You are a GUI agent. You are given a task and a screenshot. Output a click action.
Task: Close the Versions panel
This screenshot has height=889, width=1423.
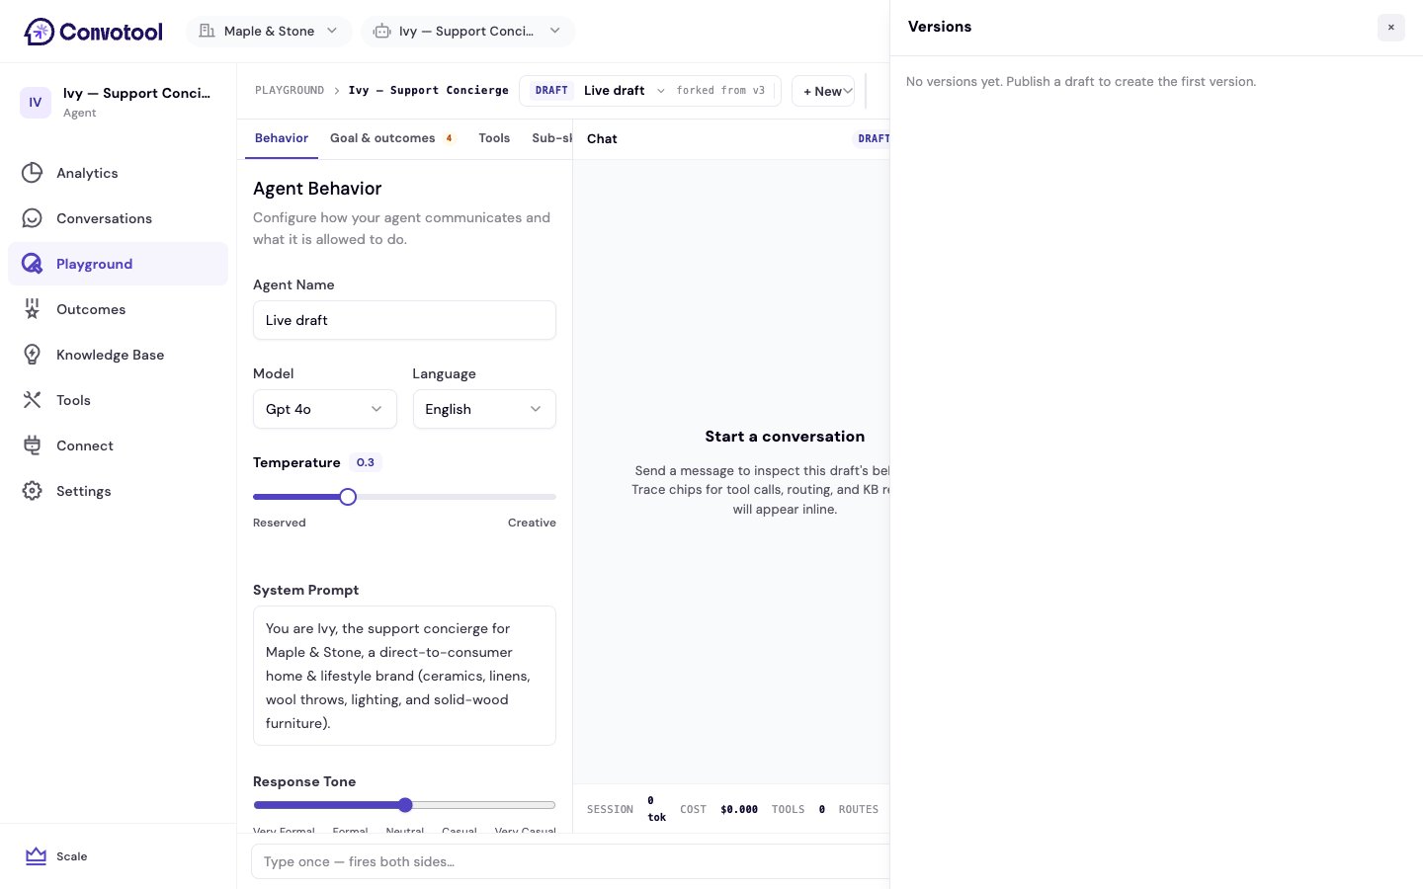(x=1390, y=28)
